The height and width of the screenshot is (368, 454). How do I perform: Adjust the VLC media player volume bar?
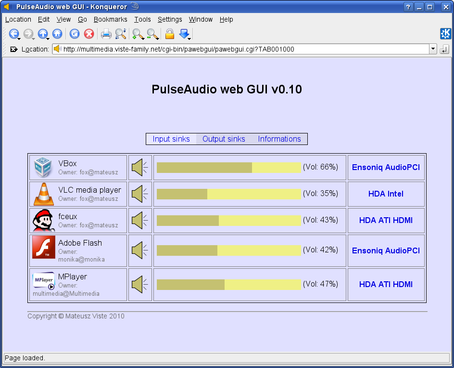(229, 194)
